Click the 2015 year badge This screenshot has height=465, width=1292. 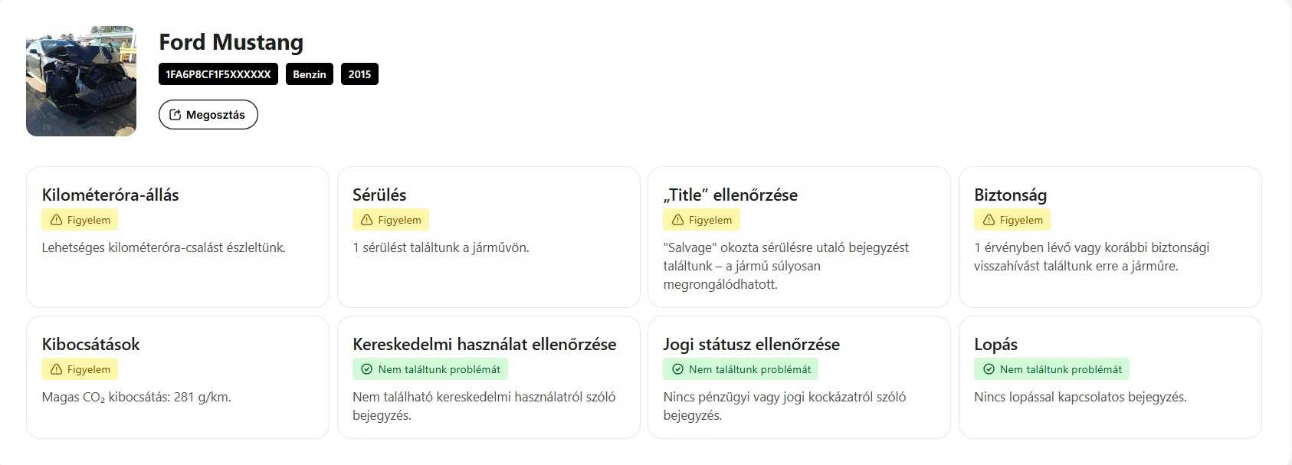coord(359,74)
